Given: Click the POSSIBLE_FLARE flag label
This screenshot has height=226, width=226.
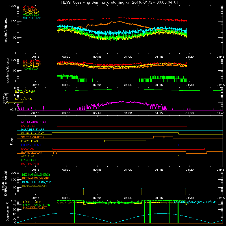Looking at the screenshot, I should point(32,130).
